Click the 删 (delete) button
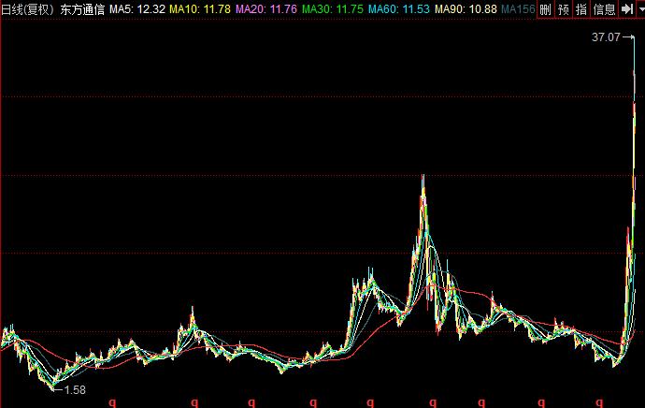The height and width of the screenshot is (408, 645). tap(546, 9)
